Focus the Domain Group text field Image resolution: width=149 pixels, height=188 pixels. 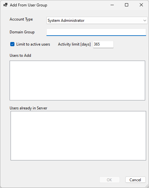click(96, 32)
